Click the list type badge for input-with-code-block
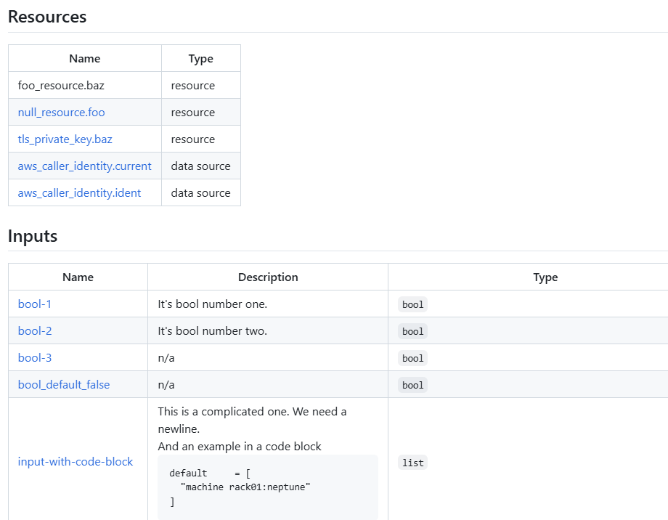Viewport: 668px width, 520px height. (x=412, y=462)
